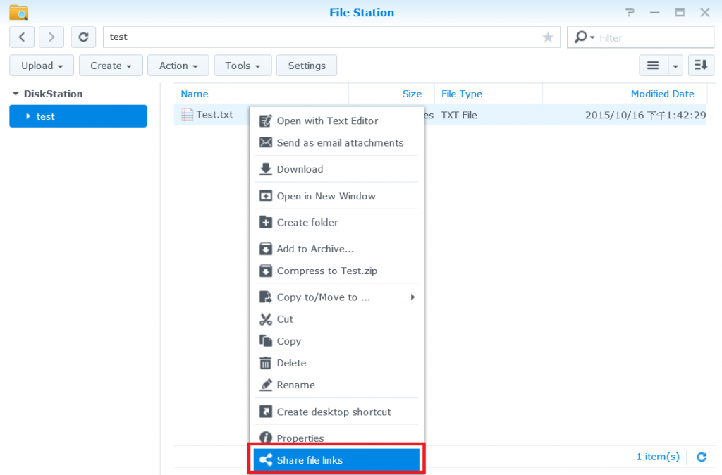
Task: Open the sort order icon button
Action: [700, 66]
